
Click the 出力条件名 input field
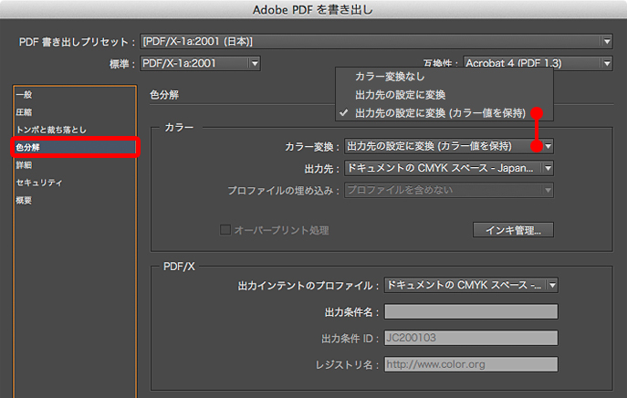click(x=471, y=311)
